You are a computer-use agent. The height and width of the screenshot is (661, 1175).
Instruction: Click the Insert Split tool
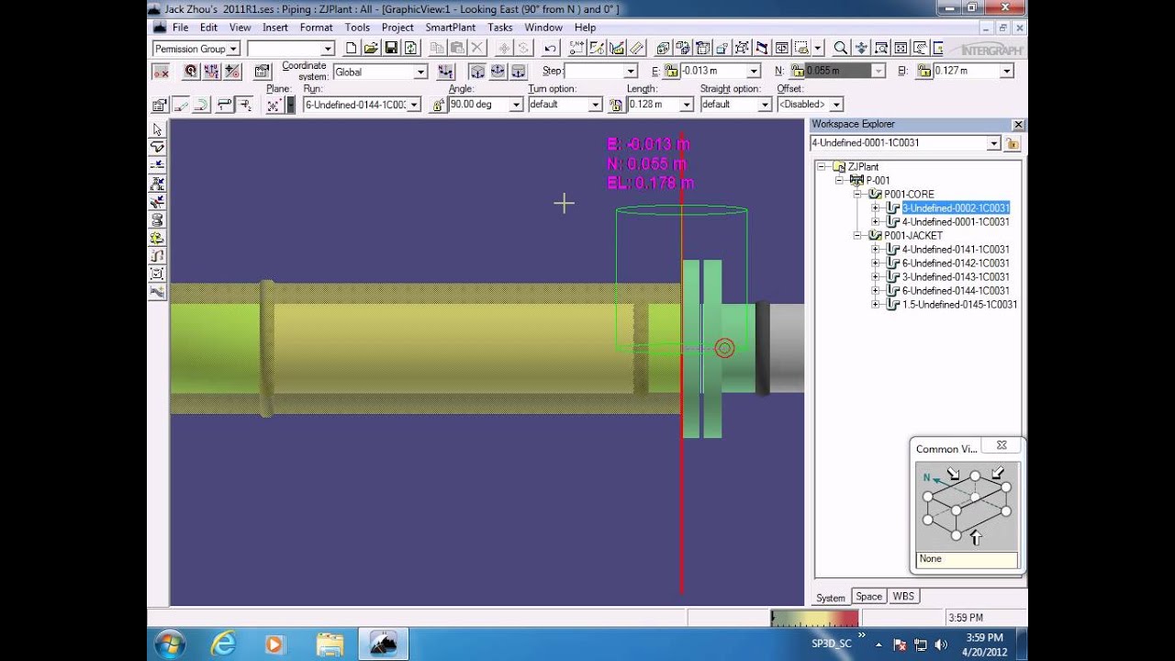(x=157, y=165)
